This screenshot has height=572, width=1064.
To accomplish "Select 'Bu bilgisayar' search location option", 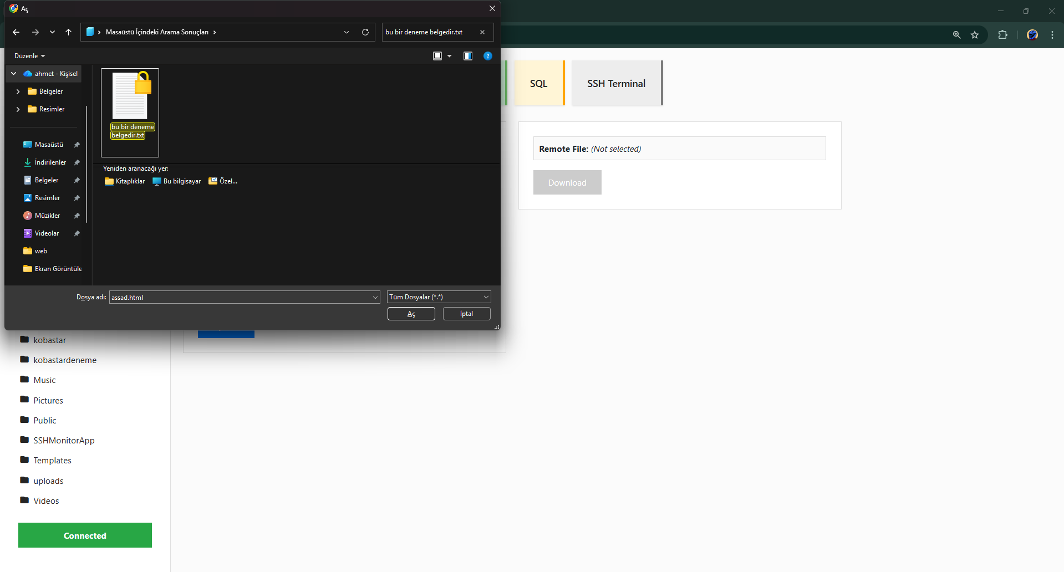I will click(176, 181).
